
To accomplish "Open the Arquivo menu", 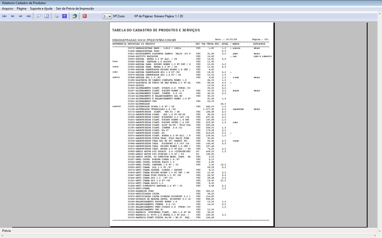I will point(8,9).
